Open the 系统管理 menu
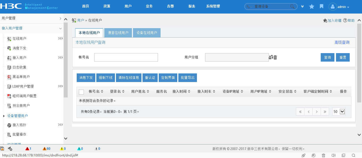362x158 pixels. (213, 6)
